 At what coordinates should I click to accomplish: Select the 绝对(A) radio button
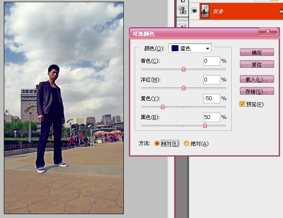click(x=187, y=143)
